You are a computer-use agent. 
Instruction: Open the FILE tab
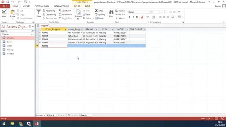point(5,6)
